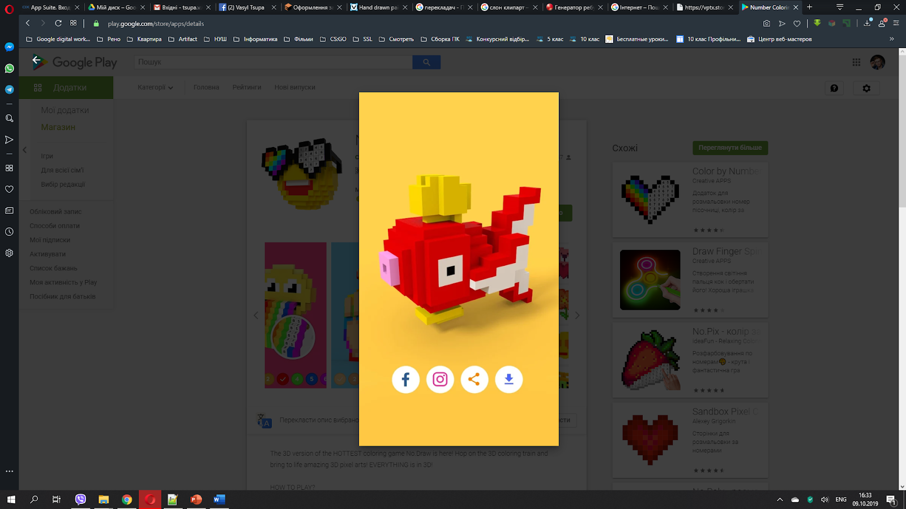
Task: Switch to the Hand drawn tab
Action: [x=378, y=7]
